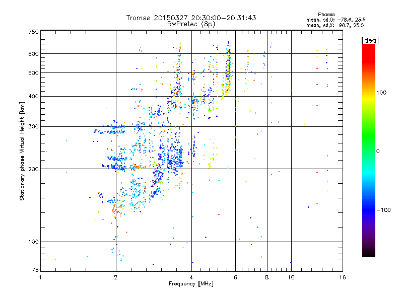Viewport: 403px width, 302px height.
Task: Click the x-axis tick label '8'
Action: (x=267, y=277)
